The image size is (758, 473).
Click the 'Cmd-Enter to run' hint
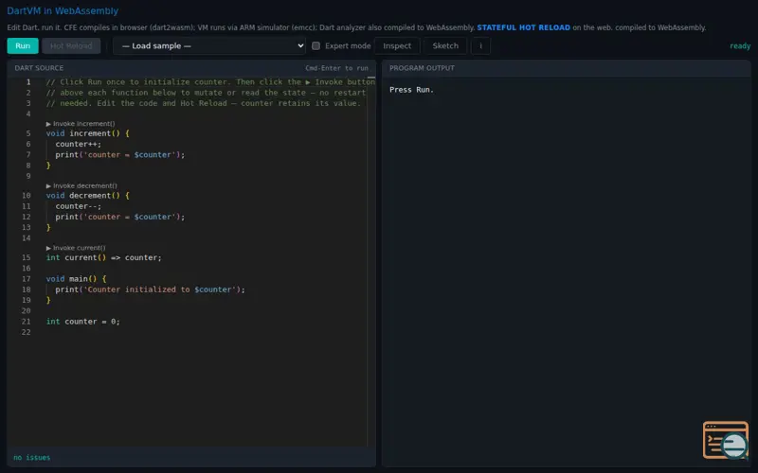[336, 68]
